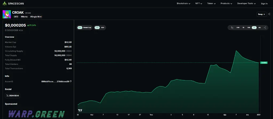Set chart range to 24H
This screenshot has width=273, height=119.
click(238, 27)
